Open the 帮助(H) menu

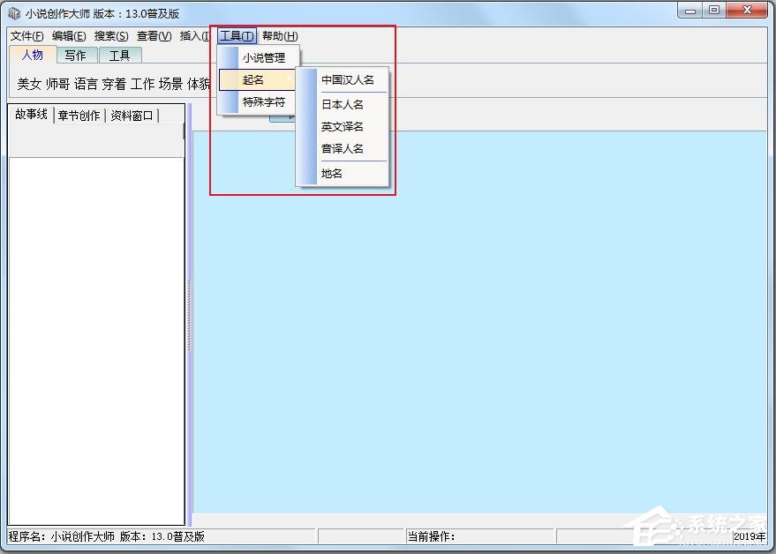pos(280,36)
